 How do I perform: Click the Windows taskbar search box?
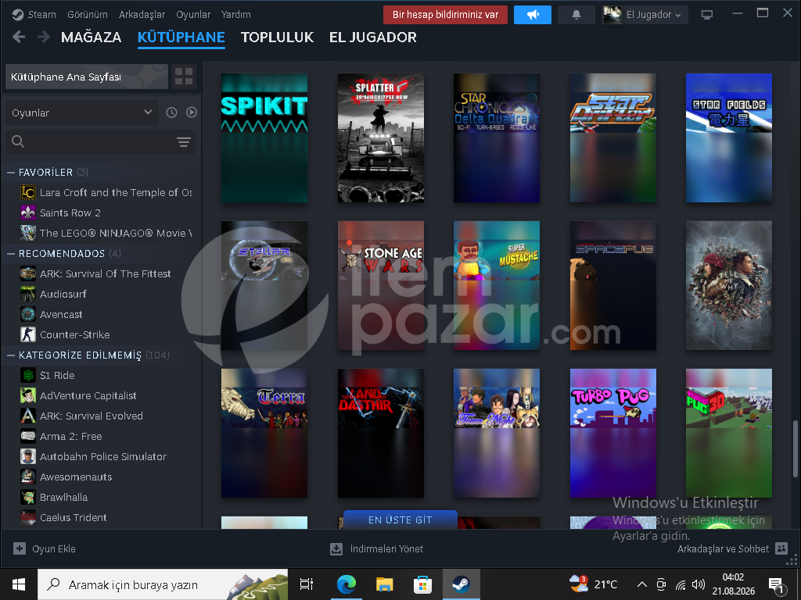pyautogui.click(x=163, y=584)
